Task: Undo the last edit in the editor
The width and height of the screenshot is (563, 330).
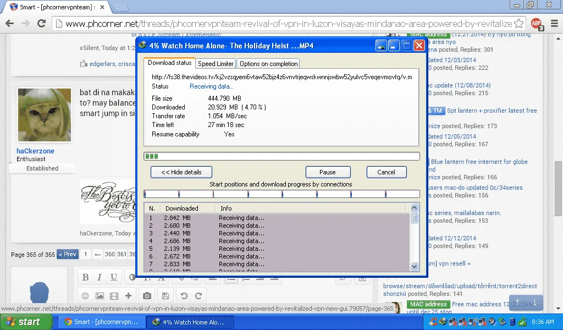Action: [184, 296]
